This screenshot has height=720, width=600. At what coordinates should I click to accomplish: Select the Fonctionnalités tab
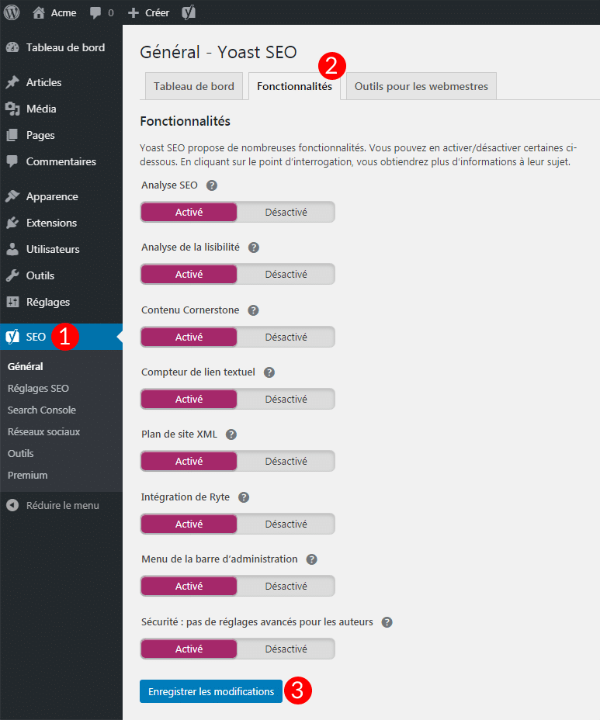[x=294, y=86]
